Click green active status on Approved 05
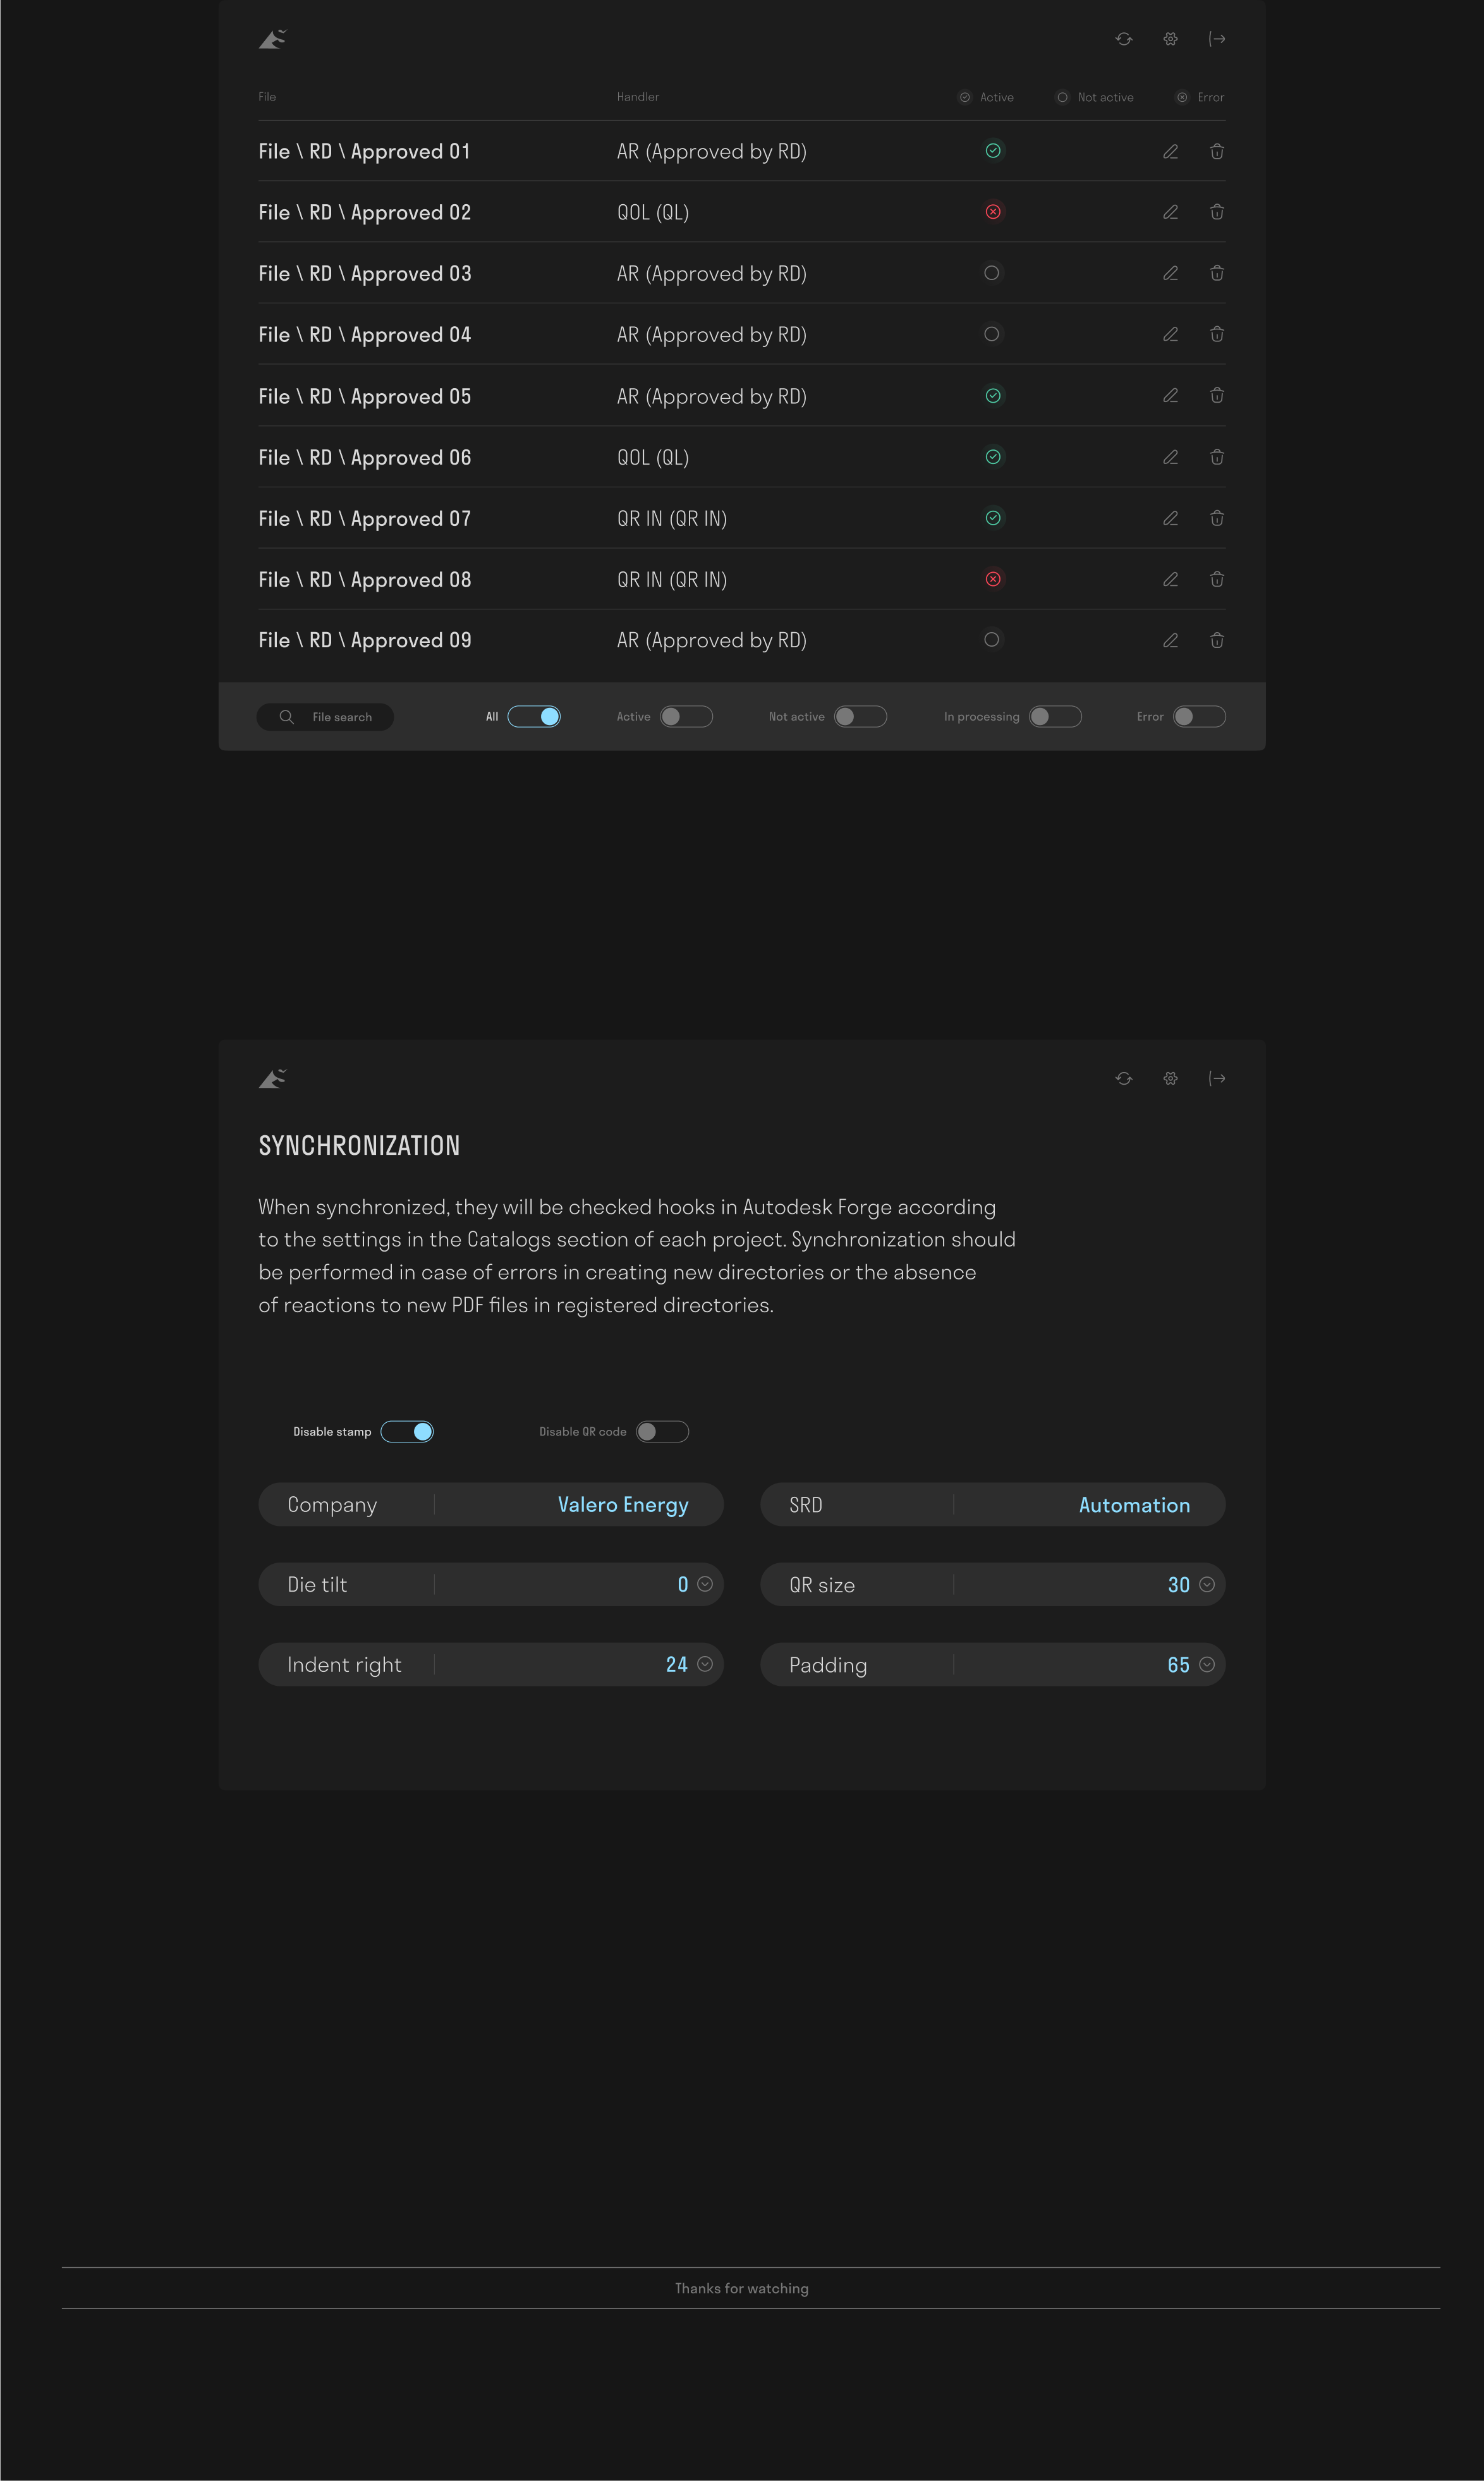Screen dimensions: 1484x2481 pos(992,396)
